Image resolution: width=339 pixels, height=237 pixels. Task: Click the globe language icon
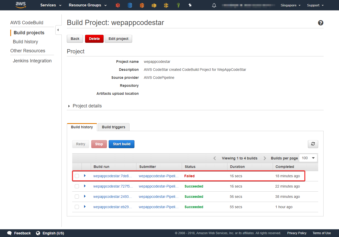point(38,233)
